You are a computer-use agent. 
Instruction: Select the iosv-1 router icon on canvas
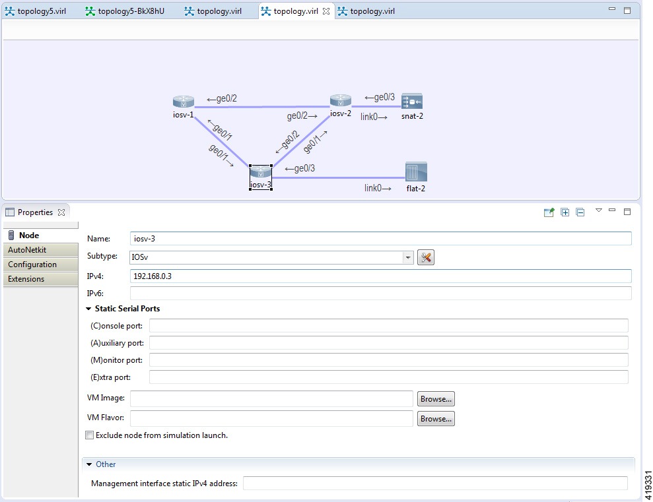183,100
